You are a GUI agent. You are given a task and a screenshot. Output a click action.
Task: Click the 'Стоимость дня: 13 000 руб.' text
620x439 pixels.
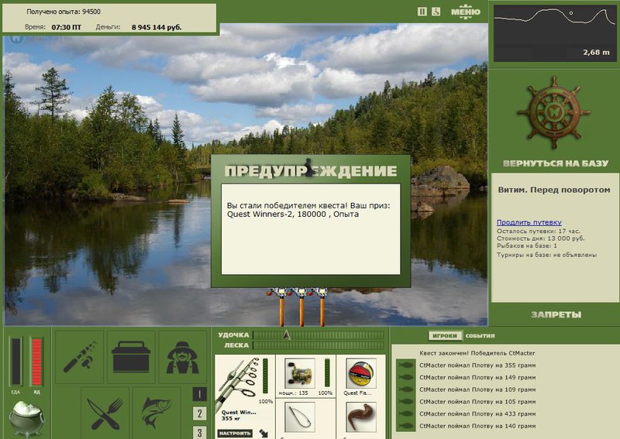coord(540,238)
